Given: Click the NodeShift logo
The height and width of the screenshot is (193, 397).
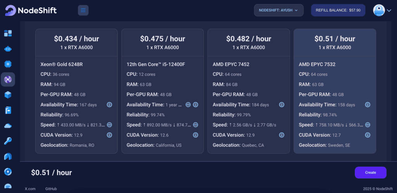Looking at the screenshot, I should [31, 10].
